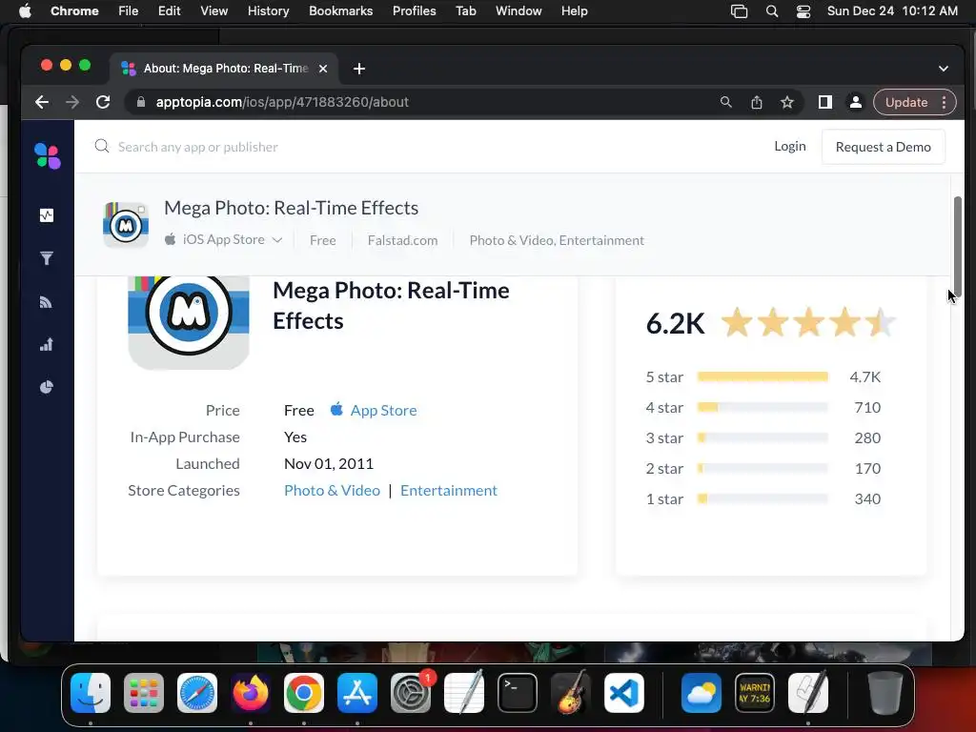Screen dimensions: 976x732
Task: Click the Nov 01, 2011 launch date
Action: 329,463
